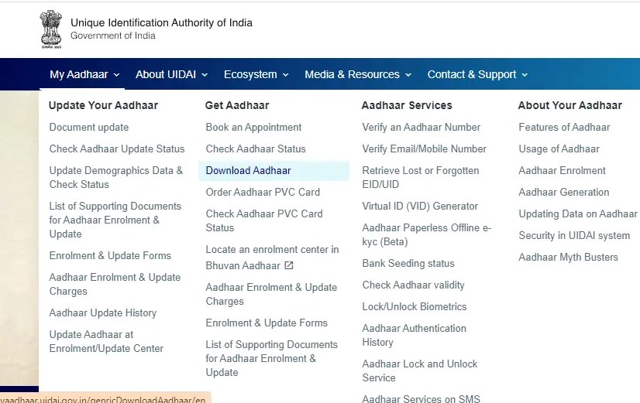Open Aadhaar Lock and Unlock Service
This screenshot has height=403, width=640.
tap(420, 371)
